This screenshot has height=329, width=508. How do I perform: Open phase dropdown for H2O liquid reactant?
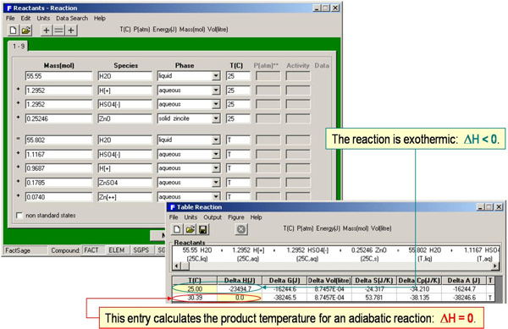tap(216, 76)
